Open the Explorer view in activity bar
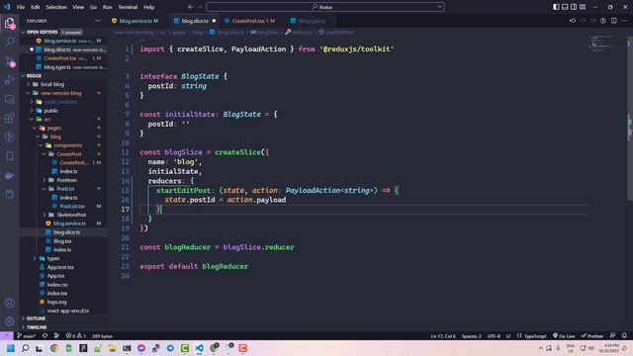The image size is (633, 356). (x=9, y=23)
